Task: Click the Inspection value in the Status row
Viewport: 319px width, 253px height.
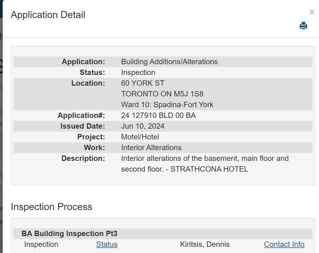Action: [138, 73]
